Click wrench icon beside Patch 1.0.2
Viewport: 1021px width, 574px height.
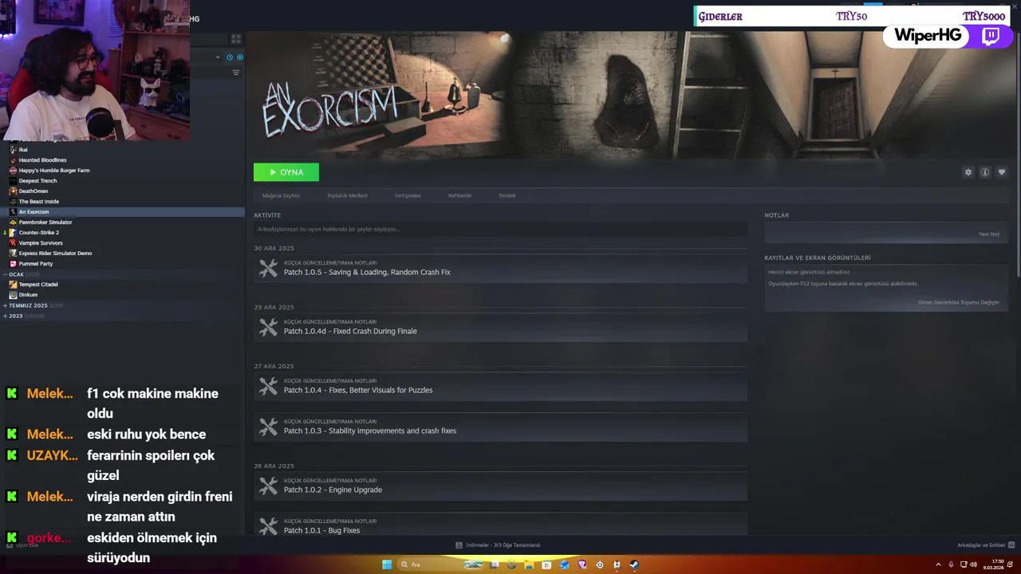pos(268,486)
